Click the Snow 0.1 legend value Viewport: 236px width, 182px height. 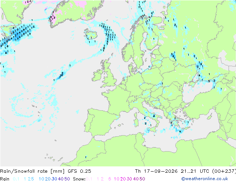(89, 179)
